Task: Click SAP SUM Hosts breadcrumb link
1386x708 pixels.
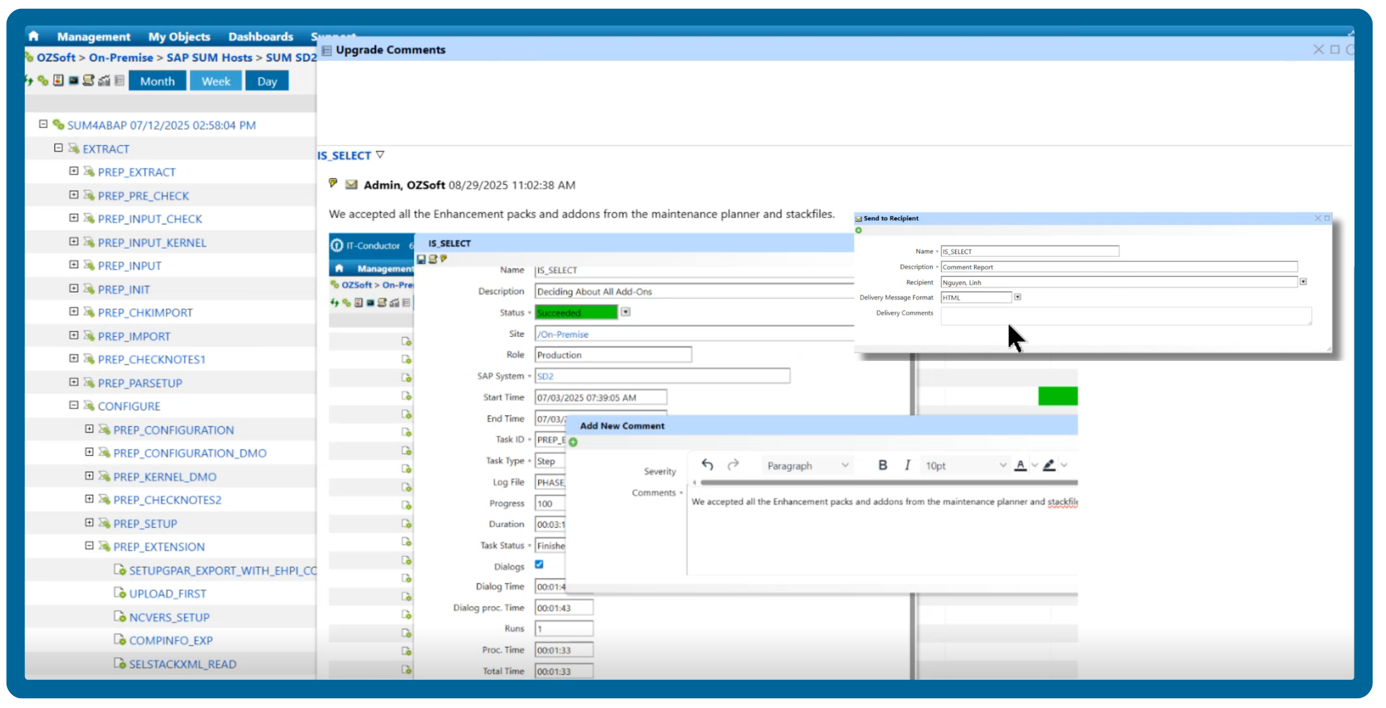Action: click(209, 58)
